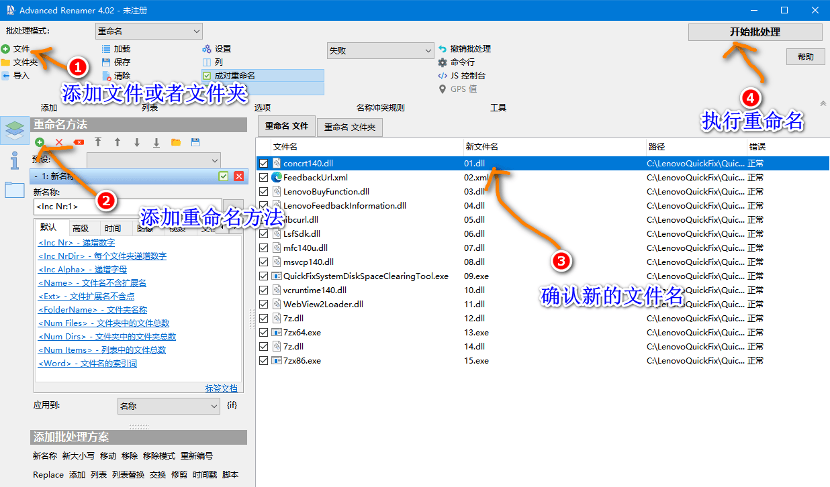Click 撤销批处理 undo batch
The height and width of the screenshot is (487, 830).
[x=465, y=49]
